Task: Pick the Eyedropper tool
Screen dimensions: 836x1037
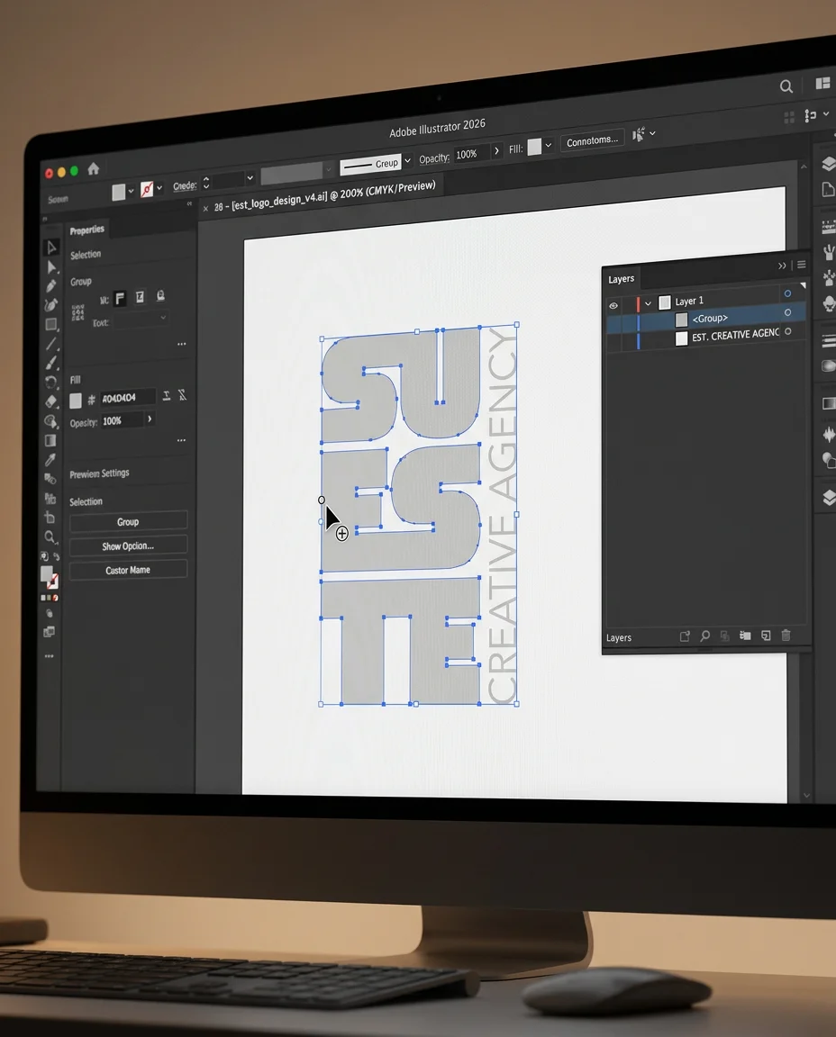Action: (50, 460)
